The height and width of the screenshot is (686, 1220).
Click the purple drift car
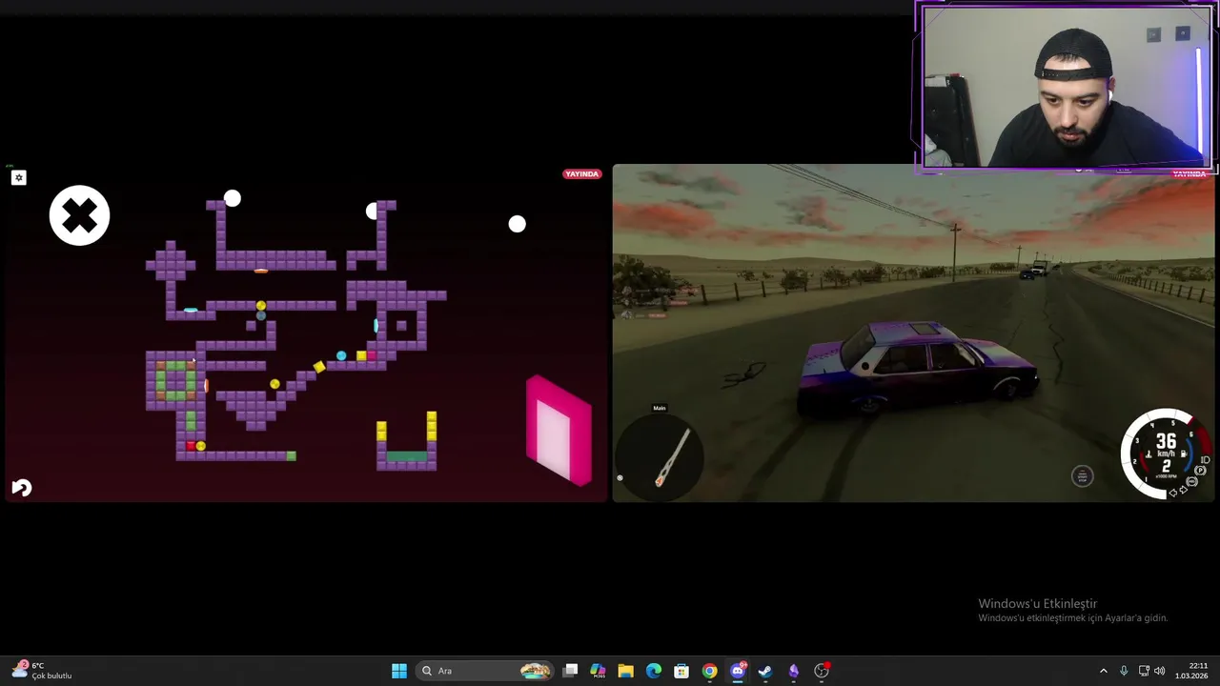tap(917, 369)
